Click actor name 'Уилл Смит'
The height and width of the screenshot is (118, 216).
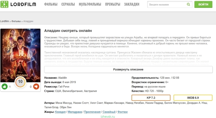click(96, 103)
